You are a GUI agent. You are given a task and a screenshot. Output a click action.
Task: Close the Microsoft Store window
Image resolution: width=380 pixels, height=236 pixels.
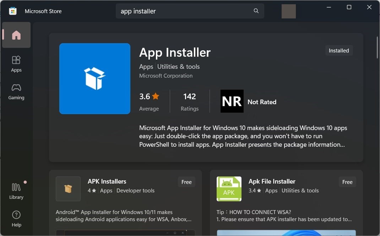(x=369, y=7)
